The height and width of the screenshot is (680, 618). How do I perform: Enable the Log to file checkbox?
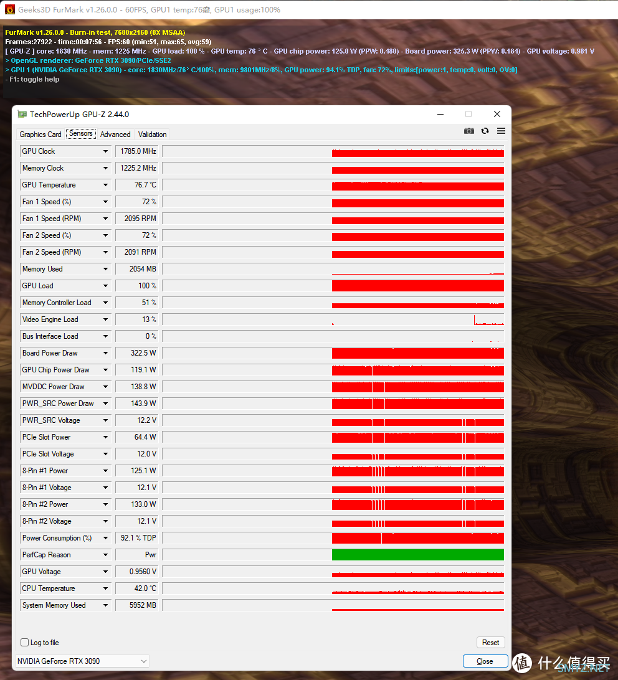click(25, 642)
